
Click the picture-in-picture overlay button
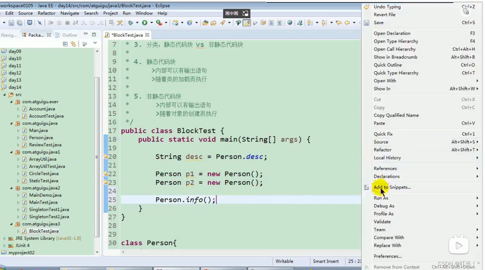click(x=237, y=13)
